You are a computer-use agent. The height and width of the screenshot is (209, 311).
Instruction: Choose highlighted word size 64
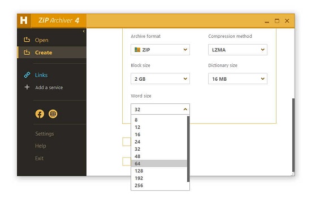159,163
